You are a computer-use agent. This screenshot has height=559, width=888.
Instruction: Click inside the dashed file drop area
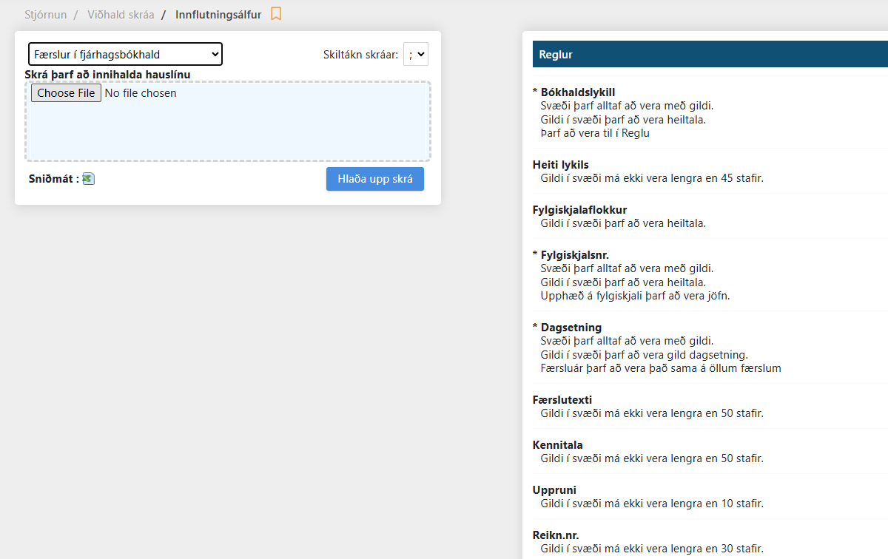228,129
